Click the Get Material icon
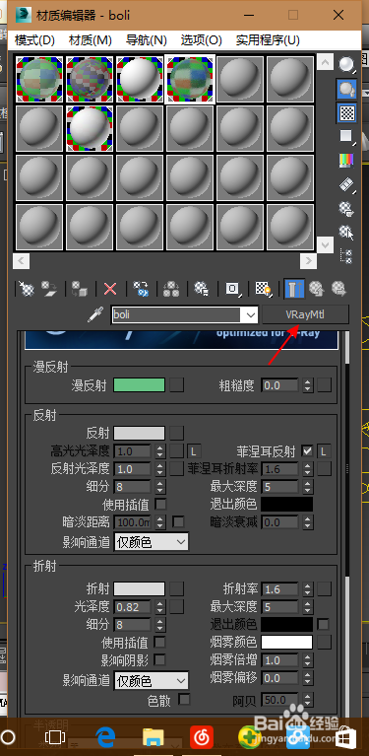 pyautogui.click(x=27, y=289)
